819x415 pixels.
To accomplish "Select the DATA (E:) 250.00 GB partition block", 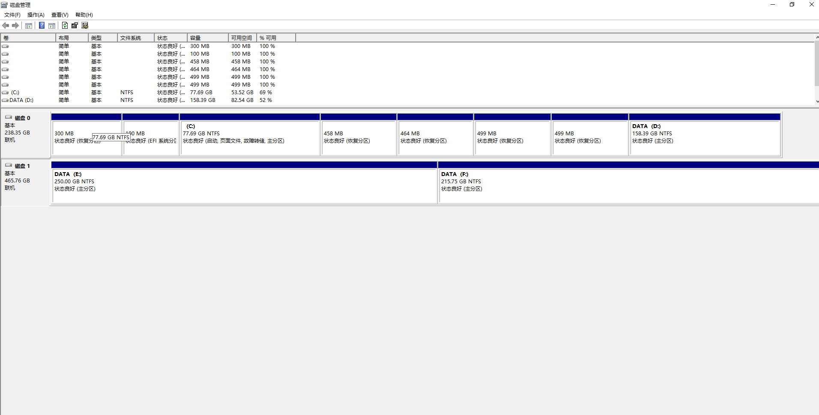I will (244, 186).
